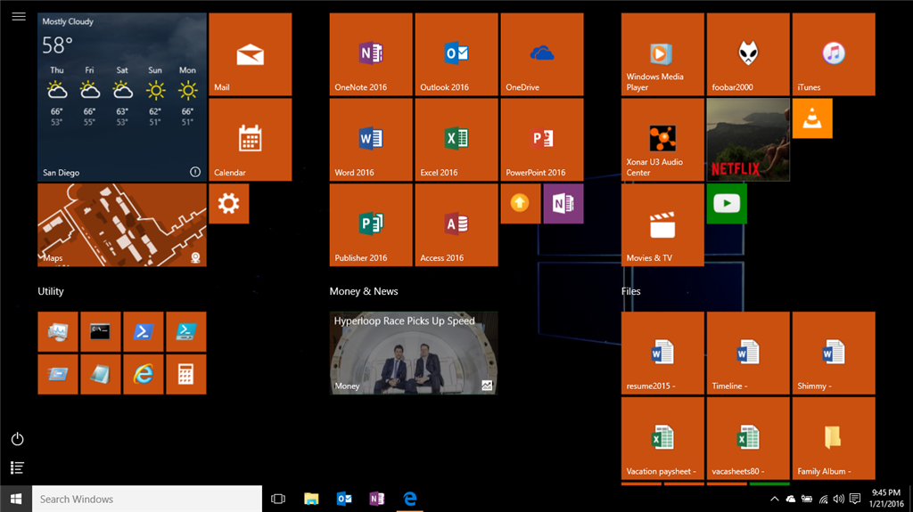Launch the iTunes tile

(834, 54)
